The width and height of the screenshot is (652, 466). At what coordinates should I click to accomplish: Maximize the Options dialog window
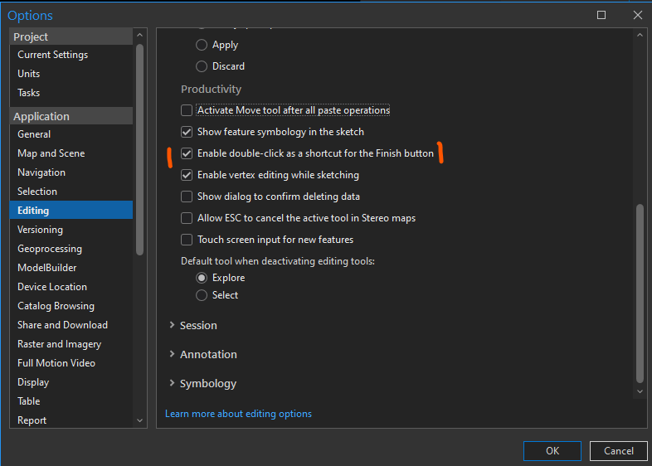601,15
